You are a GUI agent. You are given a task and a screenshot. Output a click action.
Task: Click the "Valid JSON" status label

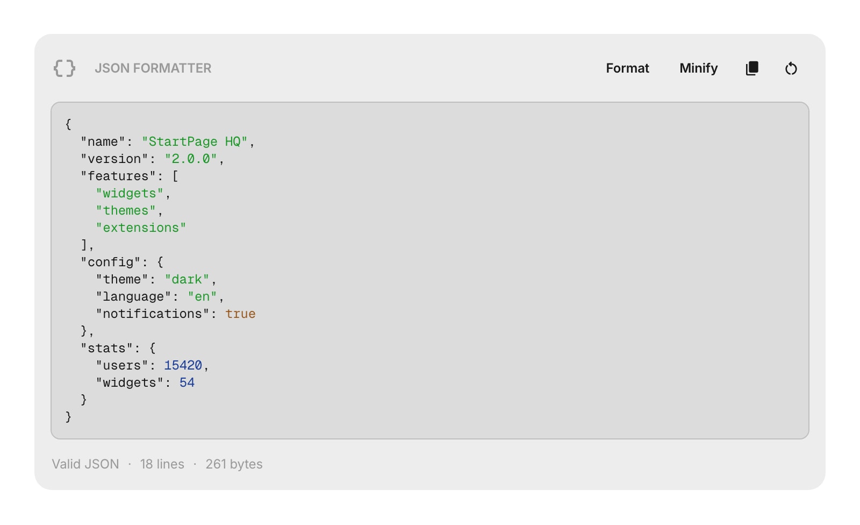[85, 464]
